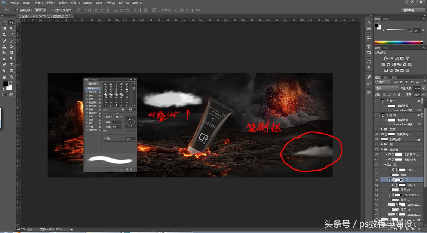The width and height of the screenshot is (427, 233).
Task: Select the Lasso tool
Action: click(x=4, y=29)
